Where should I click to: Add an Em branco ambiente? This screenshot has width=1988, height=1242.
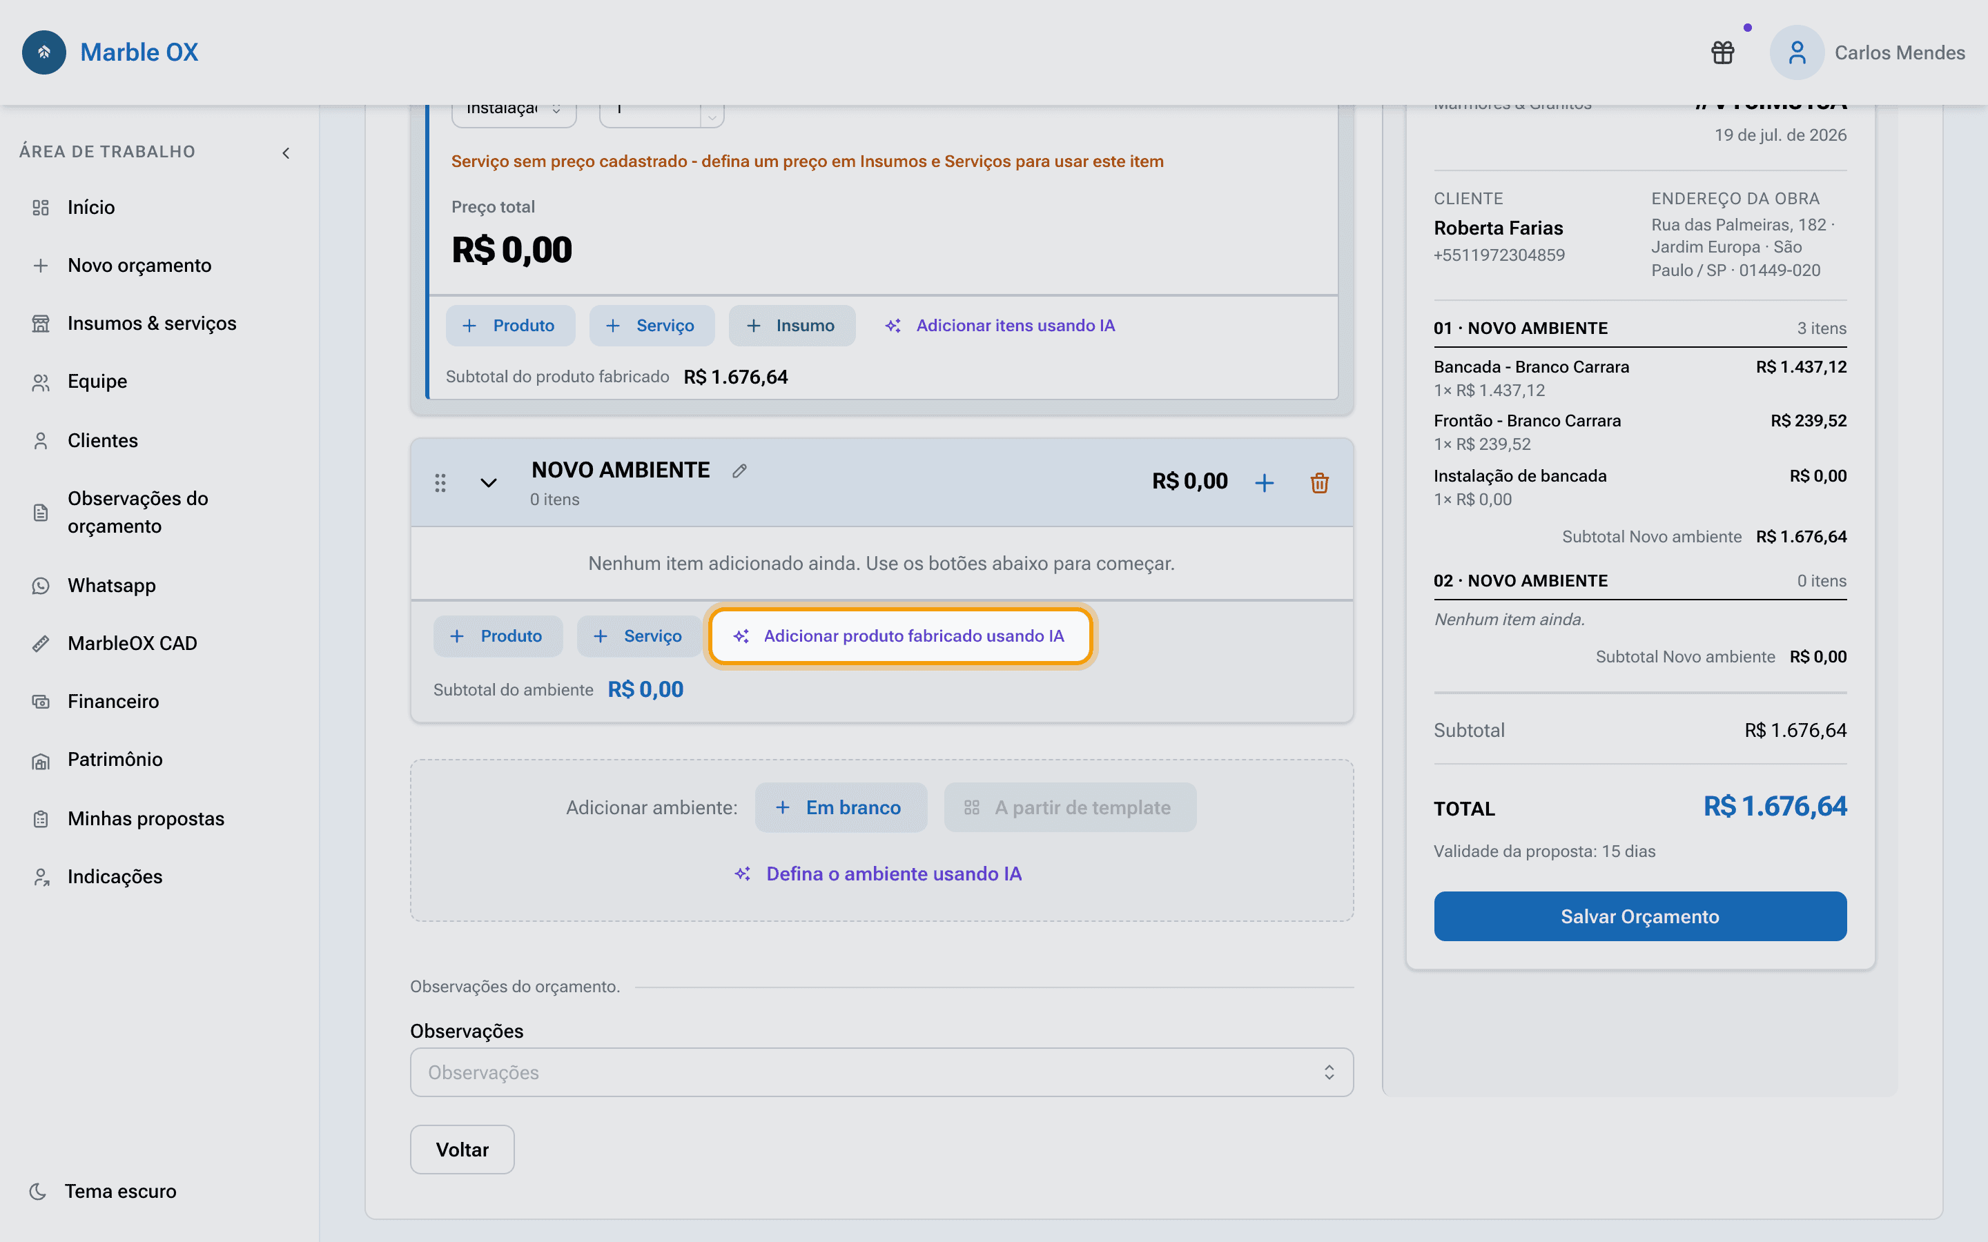pyautogui.click(x=840, y=807)
